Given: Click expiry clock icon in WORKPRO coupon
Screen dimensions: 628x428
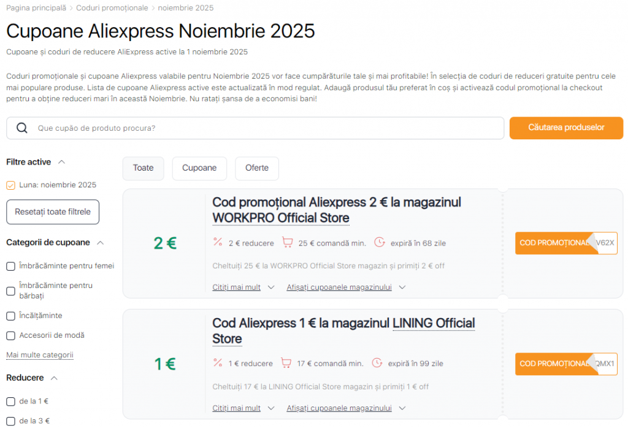Looking at the screenshot, I should pos(378,243).
